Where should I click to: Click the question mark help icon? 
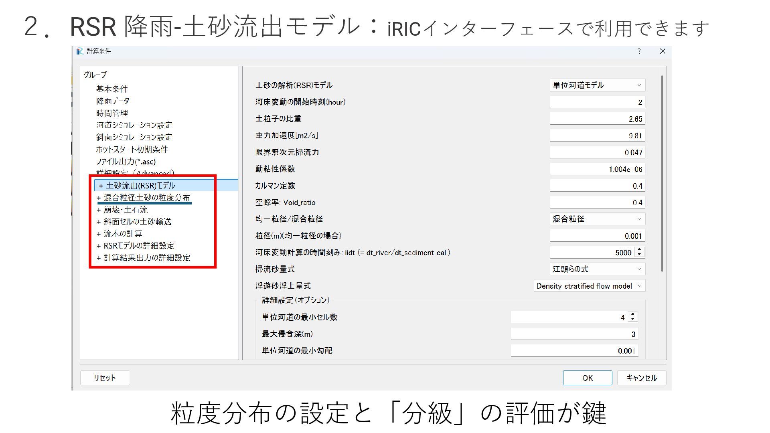639,51
